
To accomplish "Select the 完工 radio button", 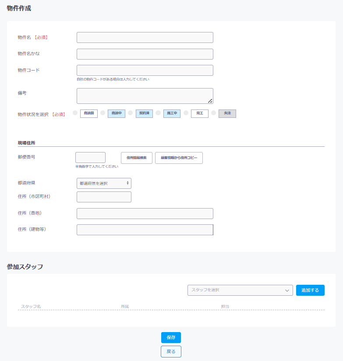I will 186,113.
